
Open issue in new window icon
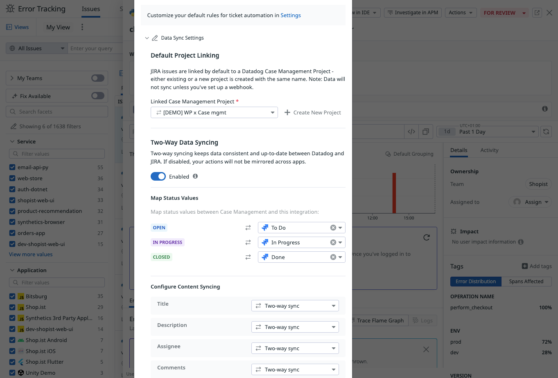point(537,13)
